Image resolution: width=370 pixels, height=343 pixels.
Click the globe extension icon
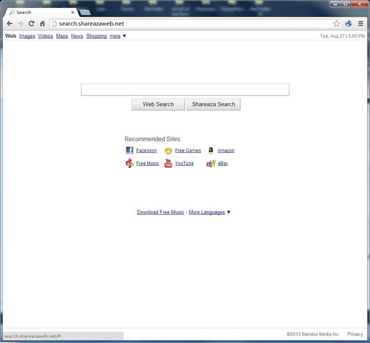click(x=348, y=23)
